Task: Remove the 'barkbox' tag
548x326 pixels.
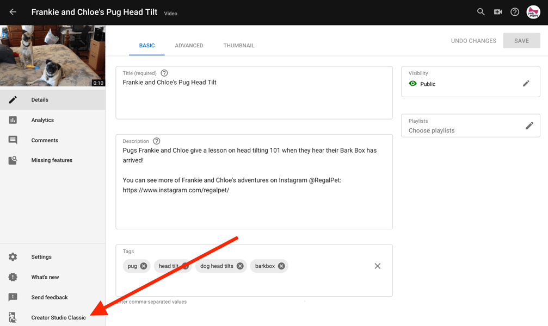Action: coord(281,266)
